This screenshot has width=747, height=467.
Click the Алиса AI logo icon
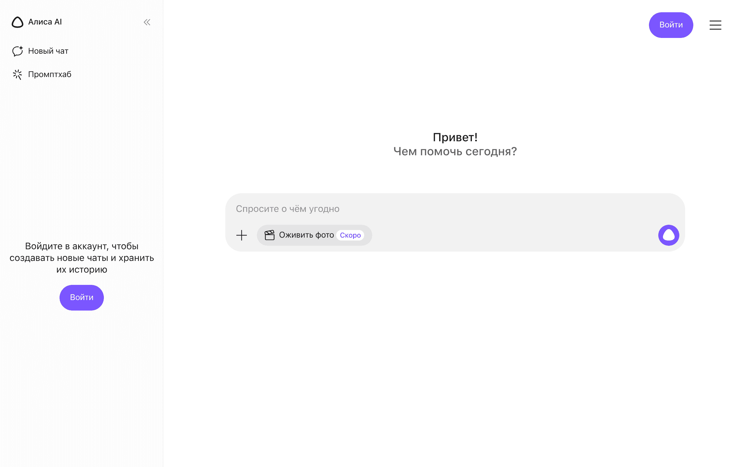click(x=18, y=22)
